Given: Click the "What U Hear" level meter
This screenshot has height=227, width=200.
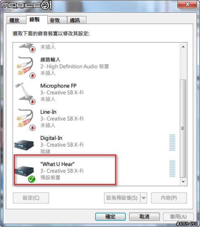Looking at the screenshot, I should click(x=172, y=168).
